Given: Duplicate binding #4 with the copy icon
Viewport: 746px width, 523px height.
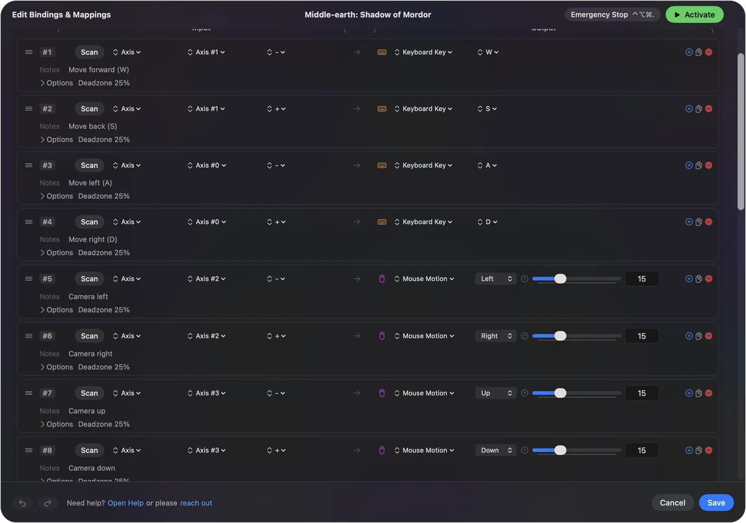Looking at the screenshot, I should [x=699, y=222].
